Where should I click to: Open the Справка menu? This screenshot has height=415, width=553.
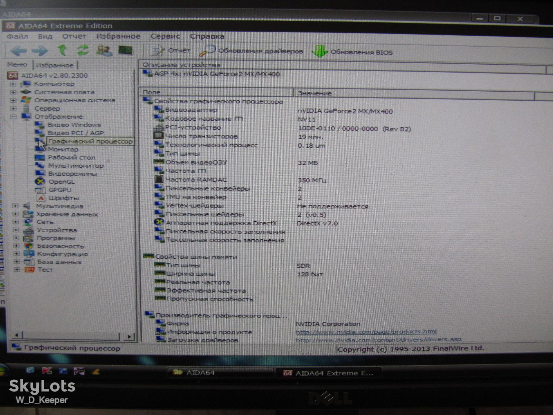click(207, 36)
